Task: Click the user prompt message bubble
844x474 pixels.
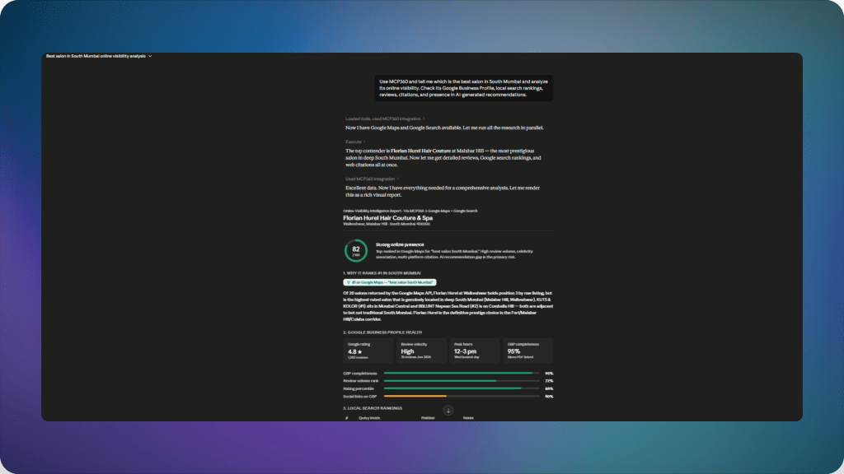Action: pyautogui.click(x=464, y=88)
